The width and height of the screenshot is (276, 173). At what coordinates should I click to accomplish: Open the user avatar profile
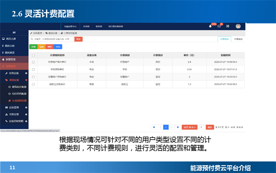pos(238,26)
